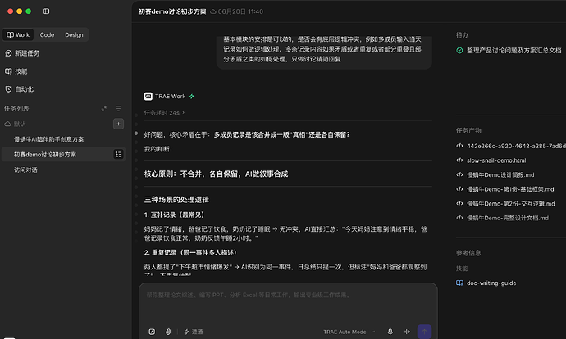Collapse the 默认 task group

point(15,124)
